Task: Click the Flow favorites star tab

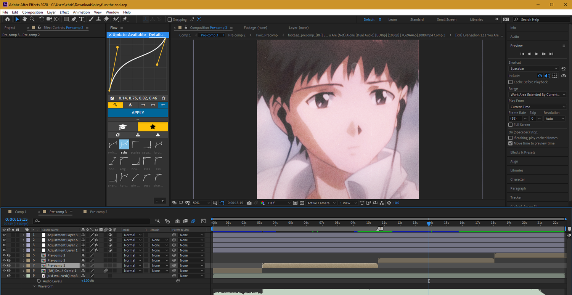Action: pos(153,127)
